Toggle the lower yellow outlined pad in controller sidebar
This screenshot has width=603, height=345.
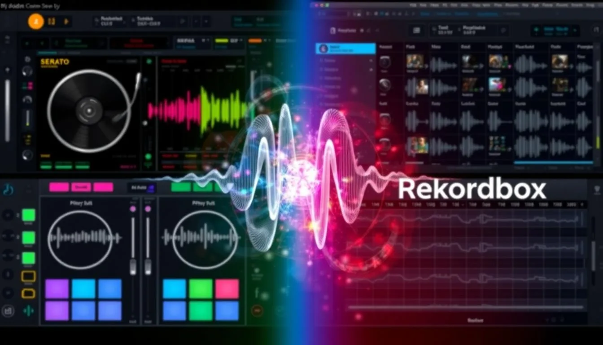point(29,293)
